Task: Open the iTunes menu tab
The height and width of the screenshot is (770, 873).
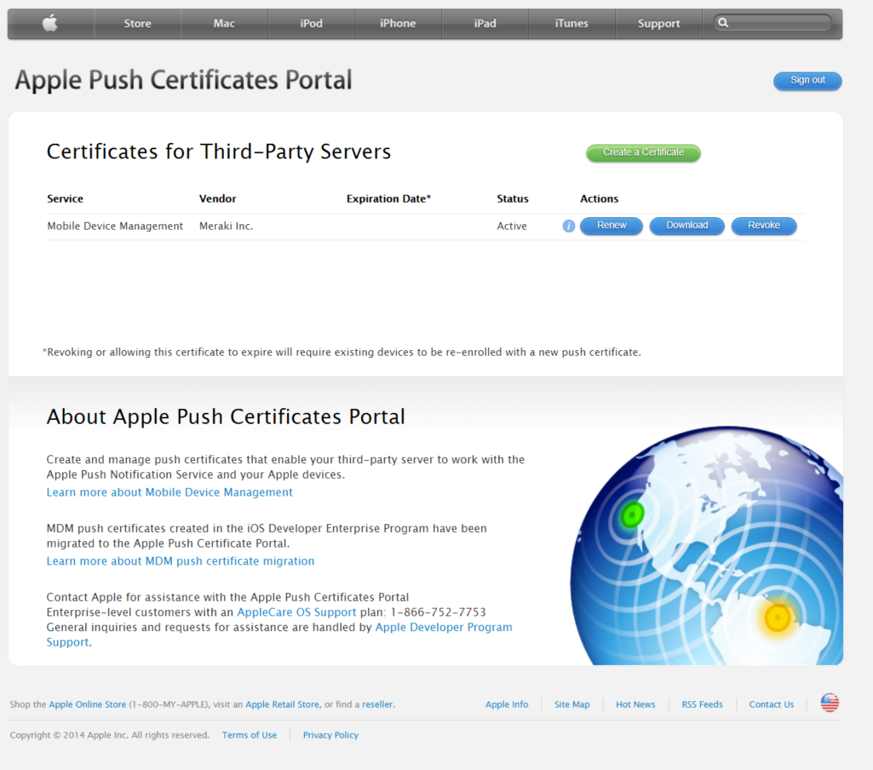Action: coord(571,23)
